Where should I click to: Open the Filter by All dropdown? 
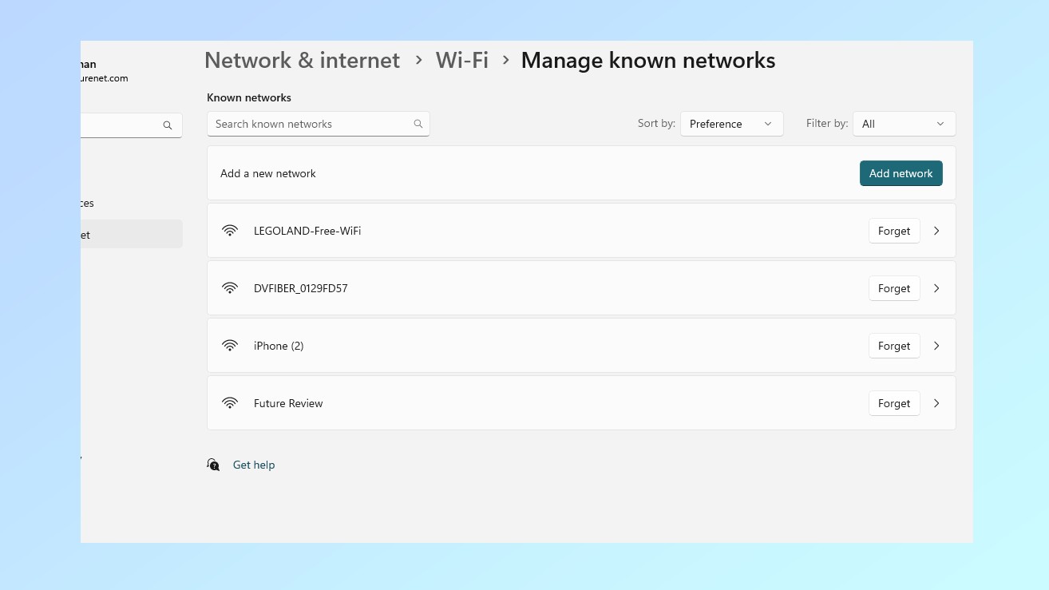coord(903,124)
